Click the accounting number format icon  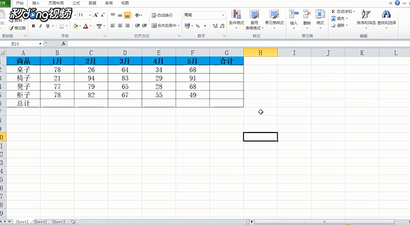click(187, 26)
